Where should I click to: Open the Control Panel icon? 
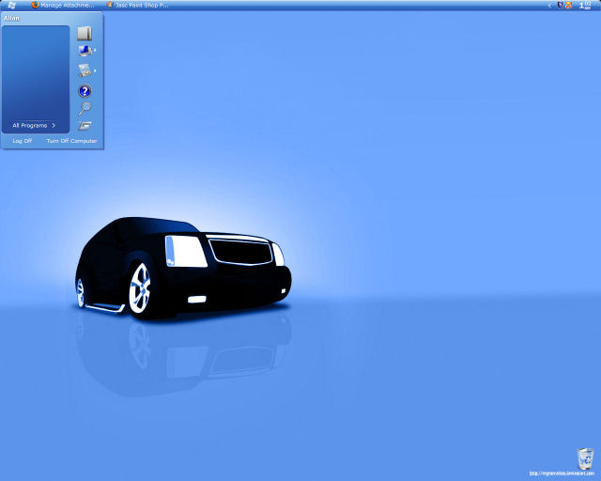point(85,70)
